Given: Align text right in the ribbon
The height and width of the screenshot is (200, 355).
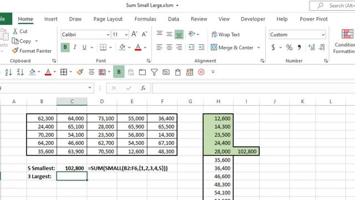Looking at the screenshot, I should 179,47.
